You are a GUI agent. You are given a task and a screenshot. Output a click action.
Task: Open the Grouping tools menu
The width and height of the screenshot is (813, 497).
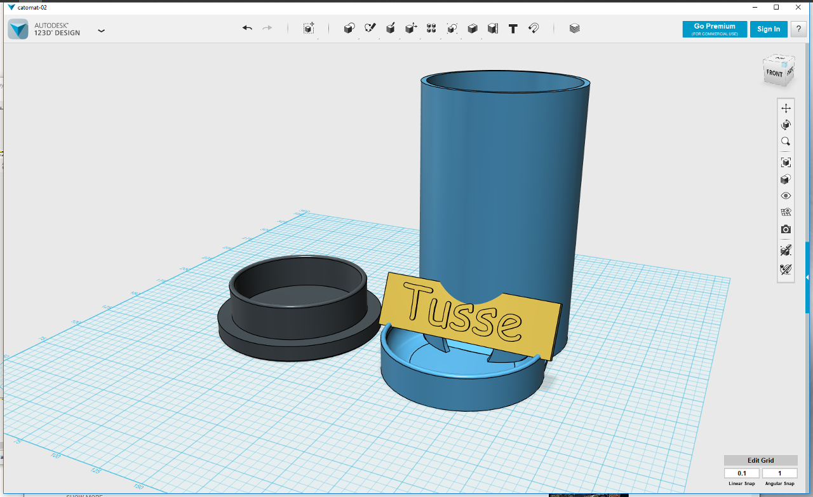[452, 29]
